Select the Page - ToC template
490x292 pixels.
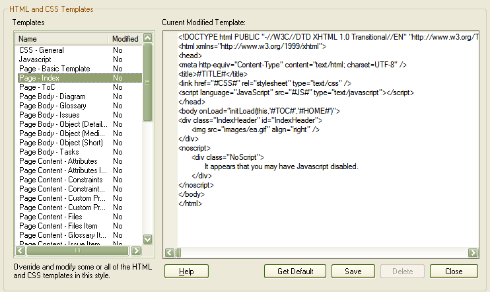[80, 87]
